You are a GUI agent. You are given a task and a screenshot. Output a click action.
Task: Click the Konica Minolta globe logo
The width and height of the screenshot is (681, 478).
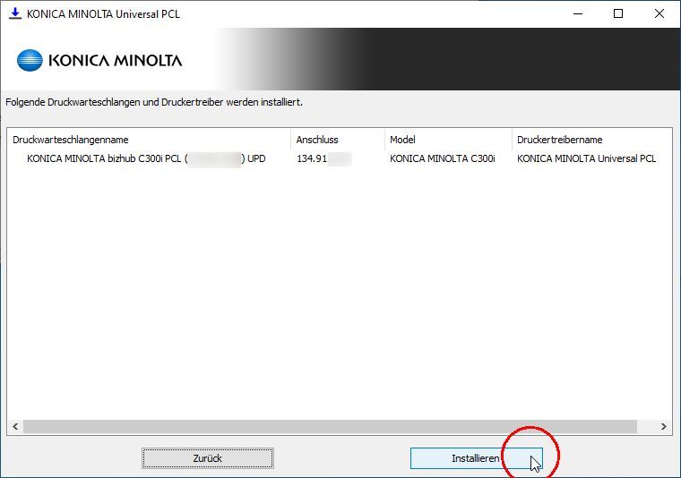point(30,61)
